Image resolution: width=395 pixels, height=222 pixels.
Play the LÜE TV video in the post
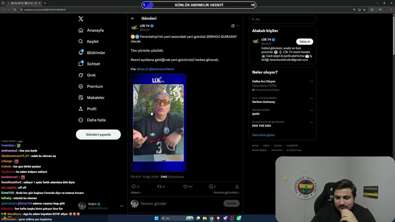click(158, 123)
